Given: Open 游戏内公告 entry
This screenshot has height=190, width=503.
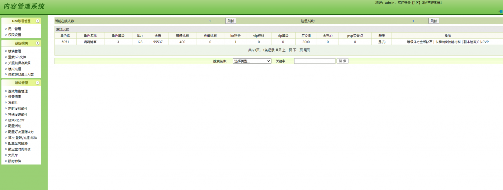Looking at the screenshot, I should tap(16, 120).
